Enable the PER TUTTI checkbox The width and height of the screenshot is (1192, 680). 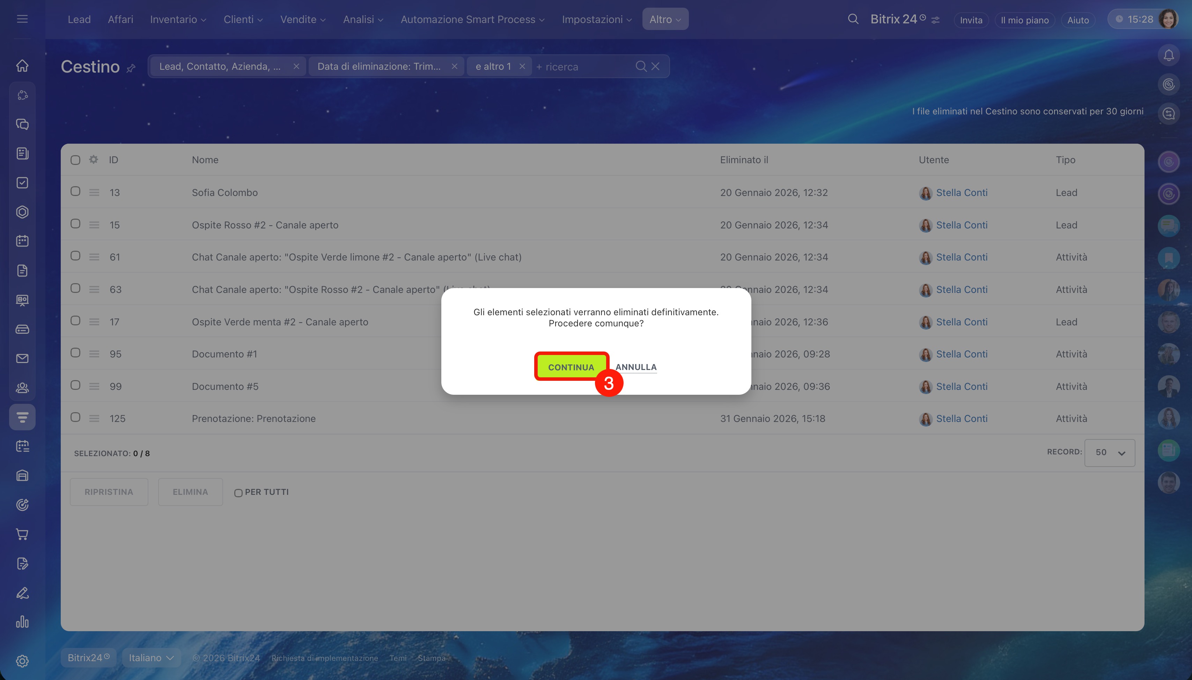click(238, 493)
